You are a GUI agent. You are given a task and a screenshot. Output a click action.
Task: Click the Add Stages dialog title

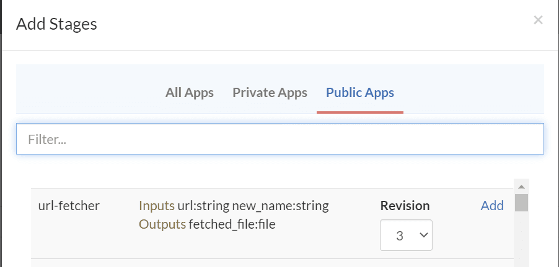(56, 24)
